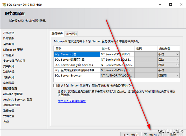Minimize the SQL Server setup window
This screenshot has height=136, width=186.
tap(160, 5)
